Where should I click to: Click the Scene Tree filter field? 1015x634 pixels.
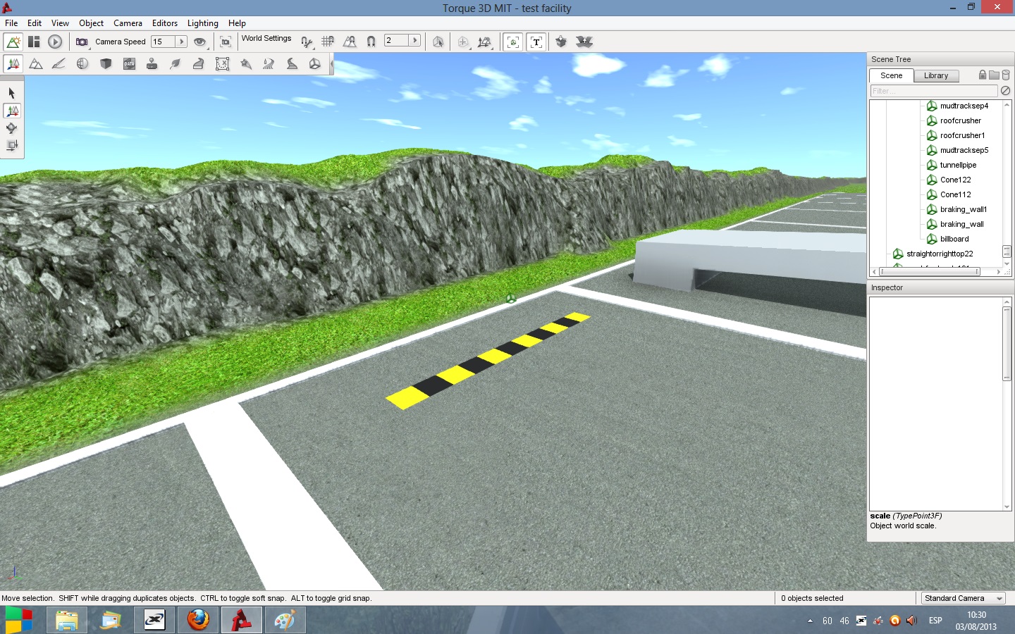point(934,91)
